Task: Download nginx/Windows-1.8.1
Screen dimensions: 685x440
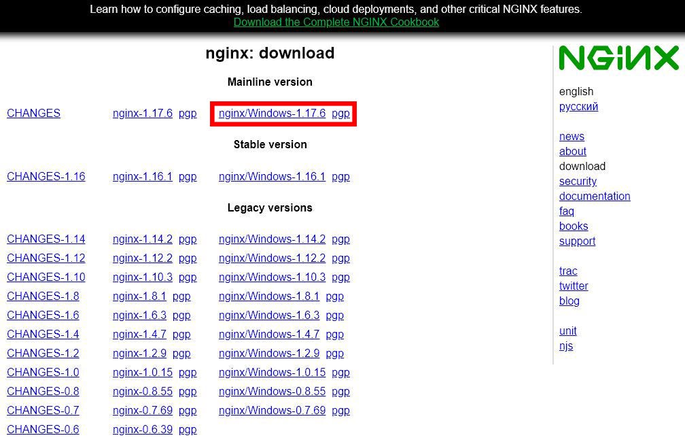Action: pos(269,296)
